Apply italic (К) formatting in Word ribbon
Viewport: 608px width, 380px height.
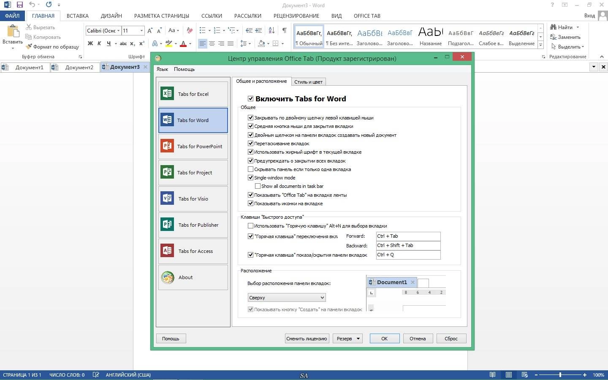coord(99,43)
